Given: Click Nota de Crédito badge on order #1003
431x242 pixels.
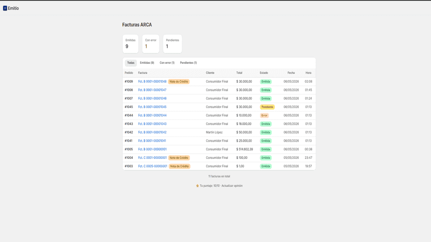Looking at the screenshot, I should 180,166.
